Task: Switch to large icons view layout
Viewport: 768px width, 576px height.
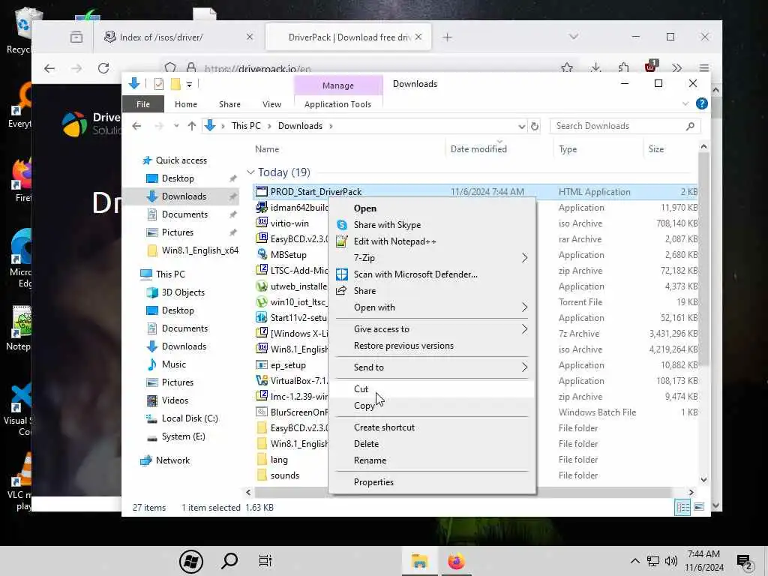Action: coord(700,507)
